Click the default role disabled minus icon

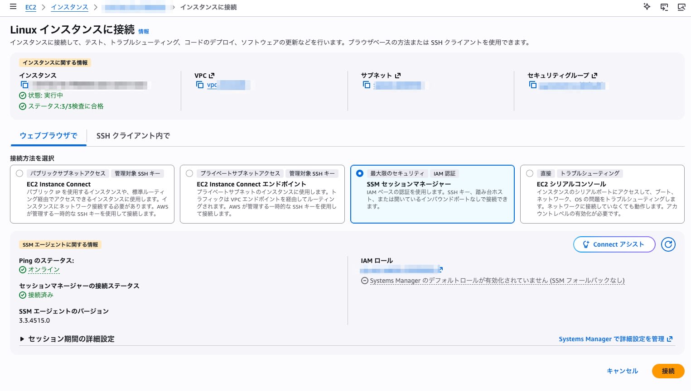click(x=364, y=281)
